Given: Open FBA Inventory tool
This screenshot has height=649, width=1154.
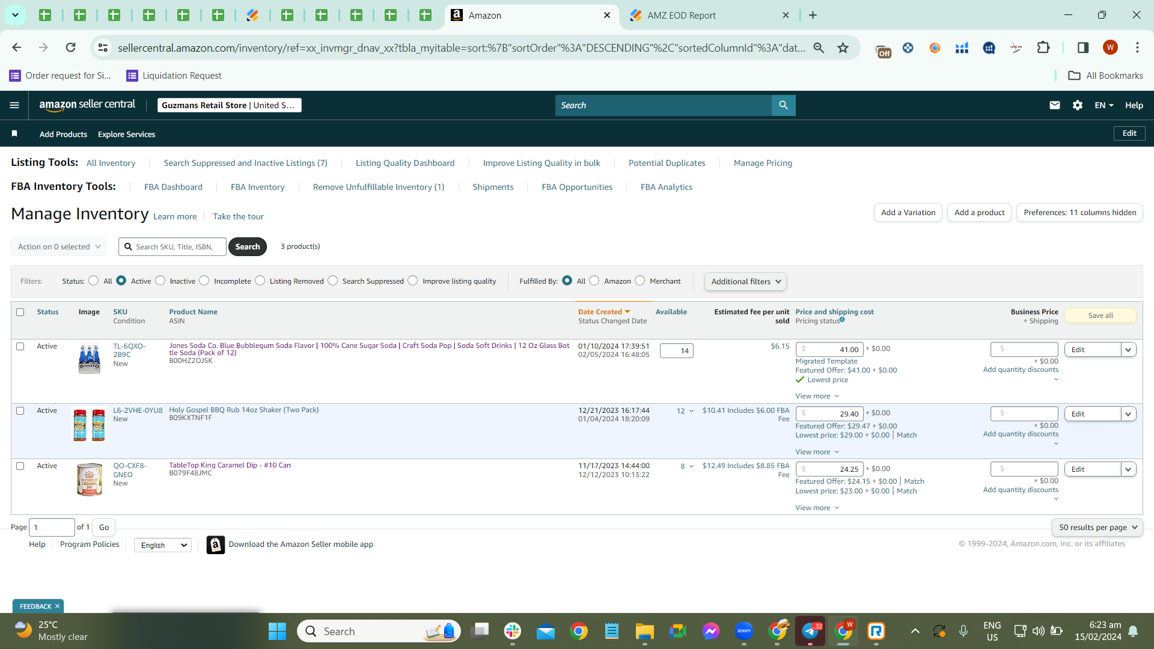Looking at the screenshot, I should [257, 187].
